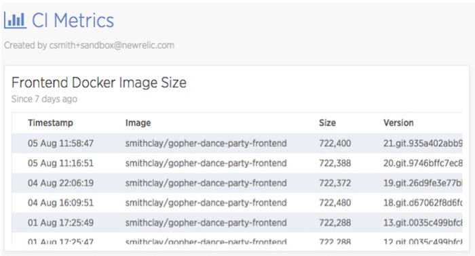The height and width of the screenshot is (256, 475).
Task: Select timestamp 01 Aug 17:25:49
Action: (60, 222)
